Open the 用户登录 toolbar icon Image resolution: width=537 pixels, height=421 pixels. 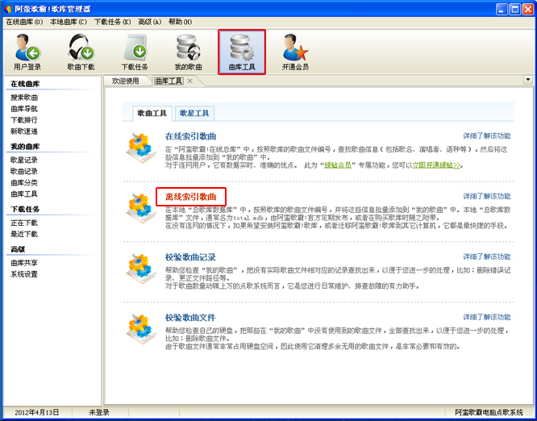click(x=27, y=52)
